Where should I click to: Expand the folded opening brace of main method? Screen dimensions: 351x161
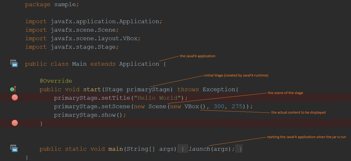coord(183,149)
